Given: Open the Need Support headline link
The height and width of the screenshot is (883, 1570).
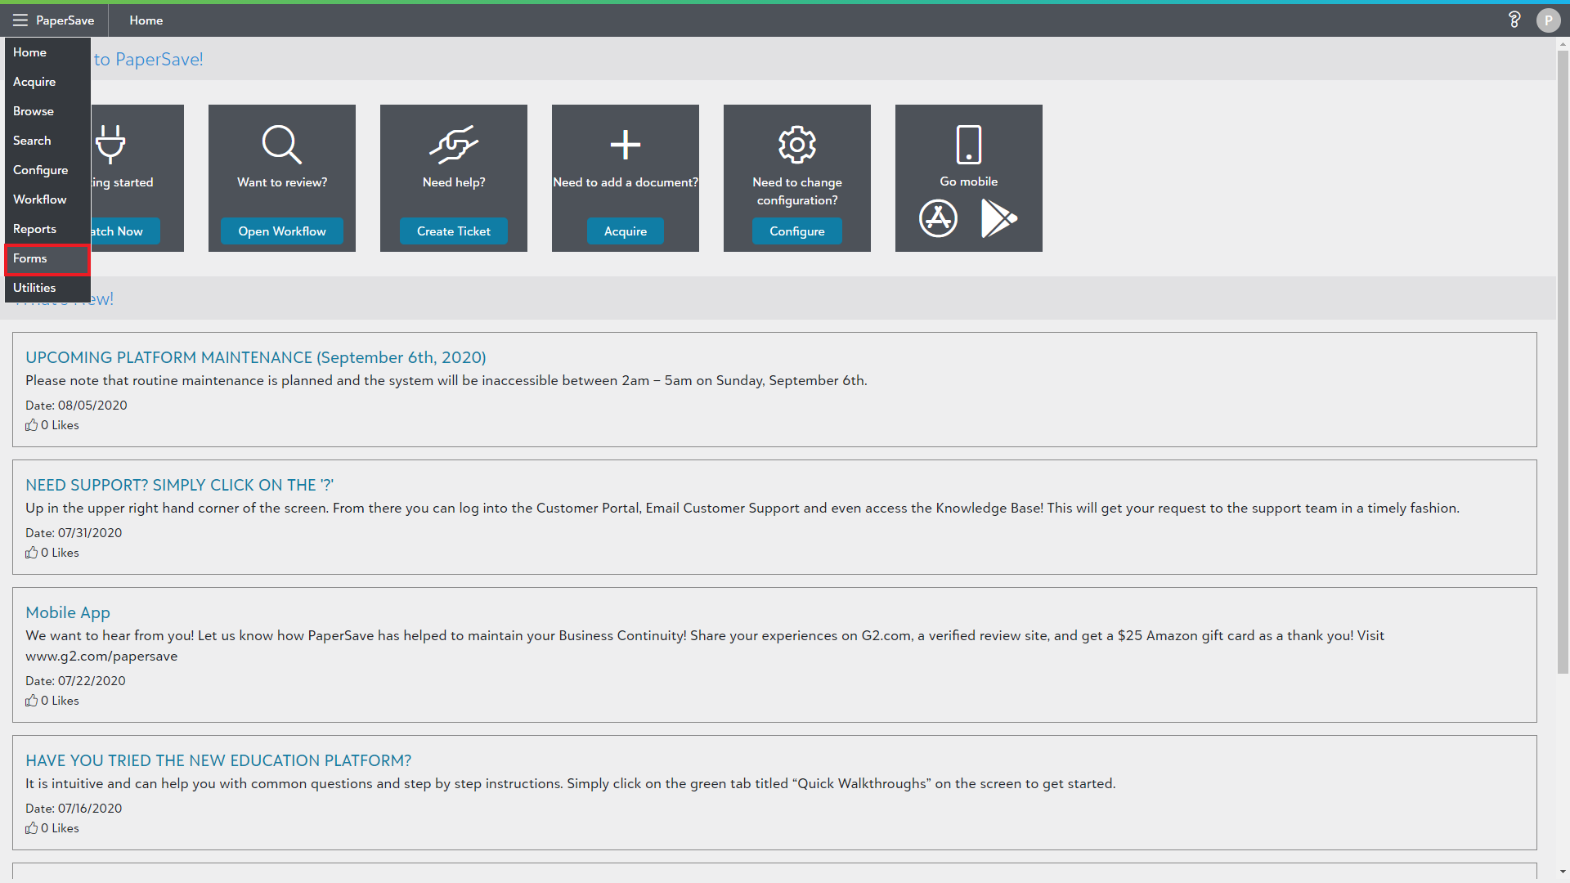Looking at the screenshot, I should (x=180, y=485).
